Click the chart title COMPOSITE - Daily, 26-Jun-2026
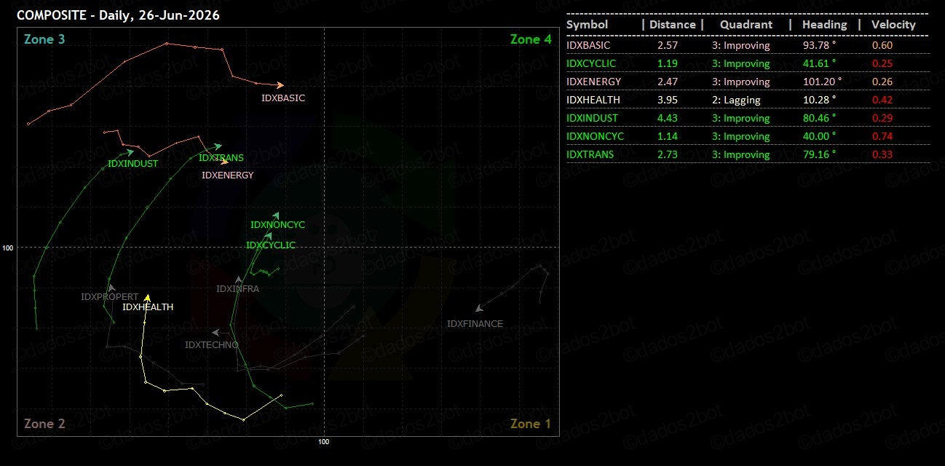The height and width of the screenshot is (466, 945). click(118, 15)
